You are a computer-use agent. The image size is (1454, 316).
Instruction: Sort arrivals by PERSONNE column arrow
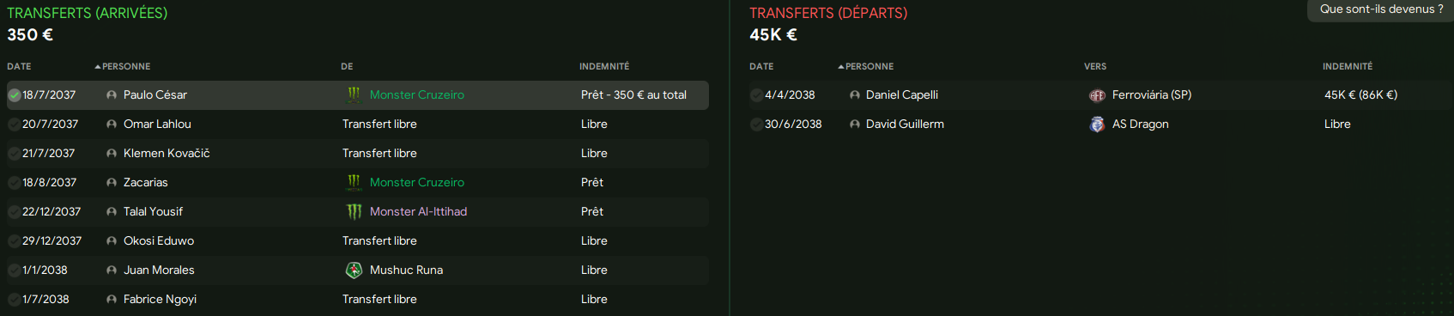[x=98, y=66]
